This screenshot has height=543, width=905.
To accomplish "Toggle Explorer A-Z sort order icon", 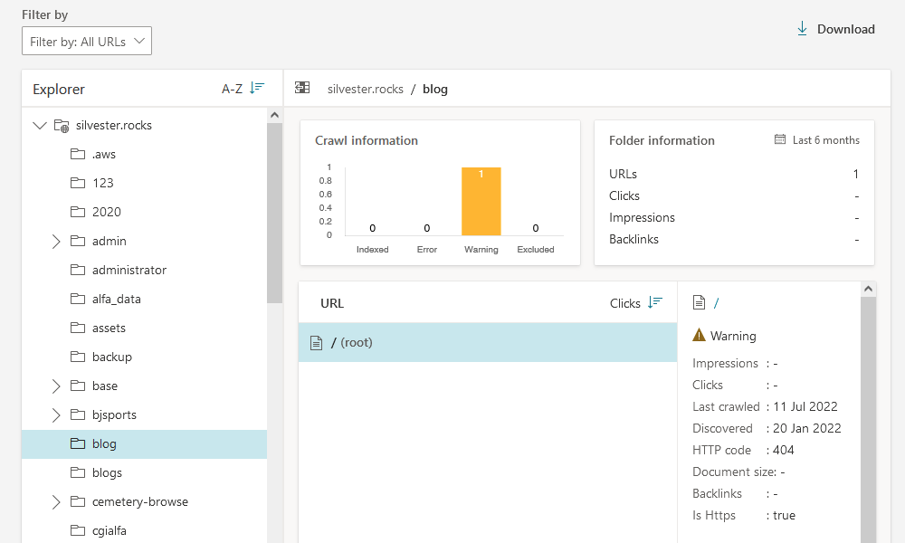I will pyautogui.click(x=258, y=88).
